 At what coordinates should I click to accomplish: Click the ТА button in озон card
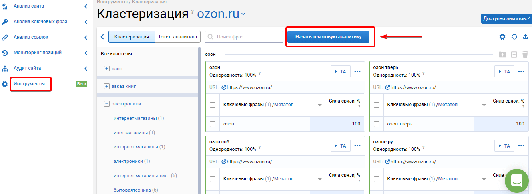[x=341, y=71]
